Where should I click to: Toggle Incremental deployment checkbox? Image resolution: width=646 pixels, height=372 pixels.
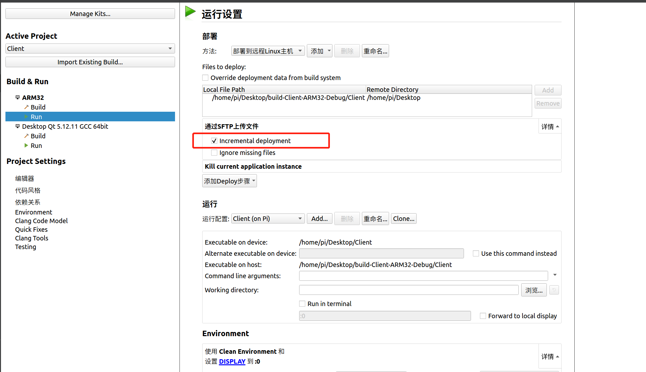pos(214,141)
